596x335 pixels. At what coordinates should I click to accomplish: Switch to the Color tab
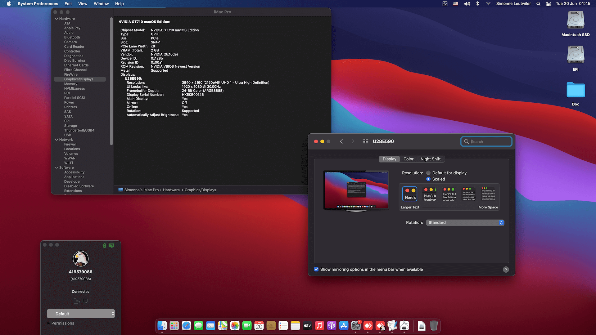[x=408, y=159]
